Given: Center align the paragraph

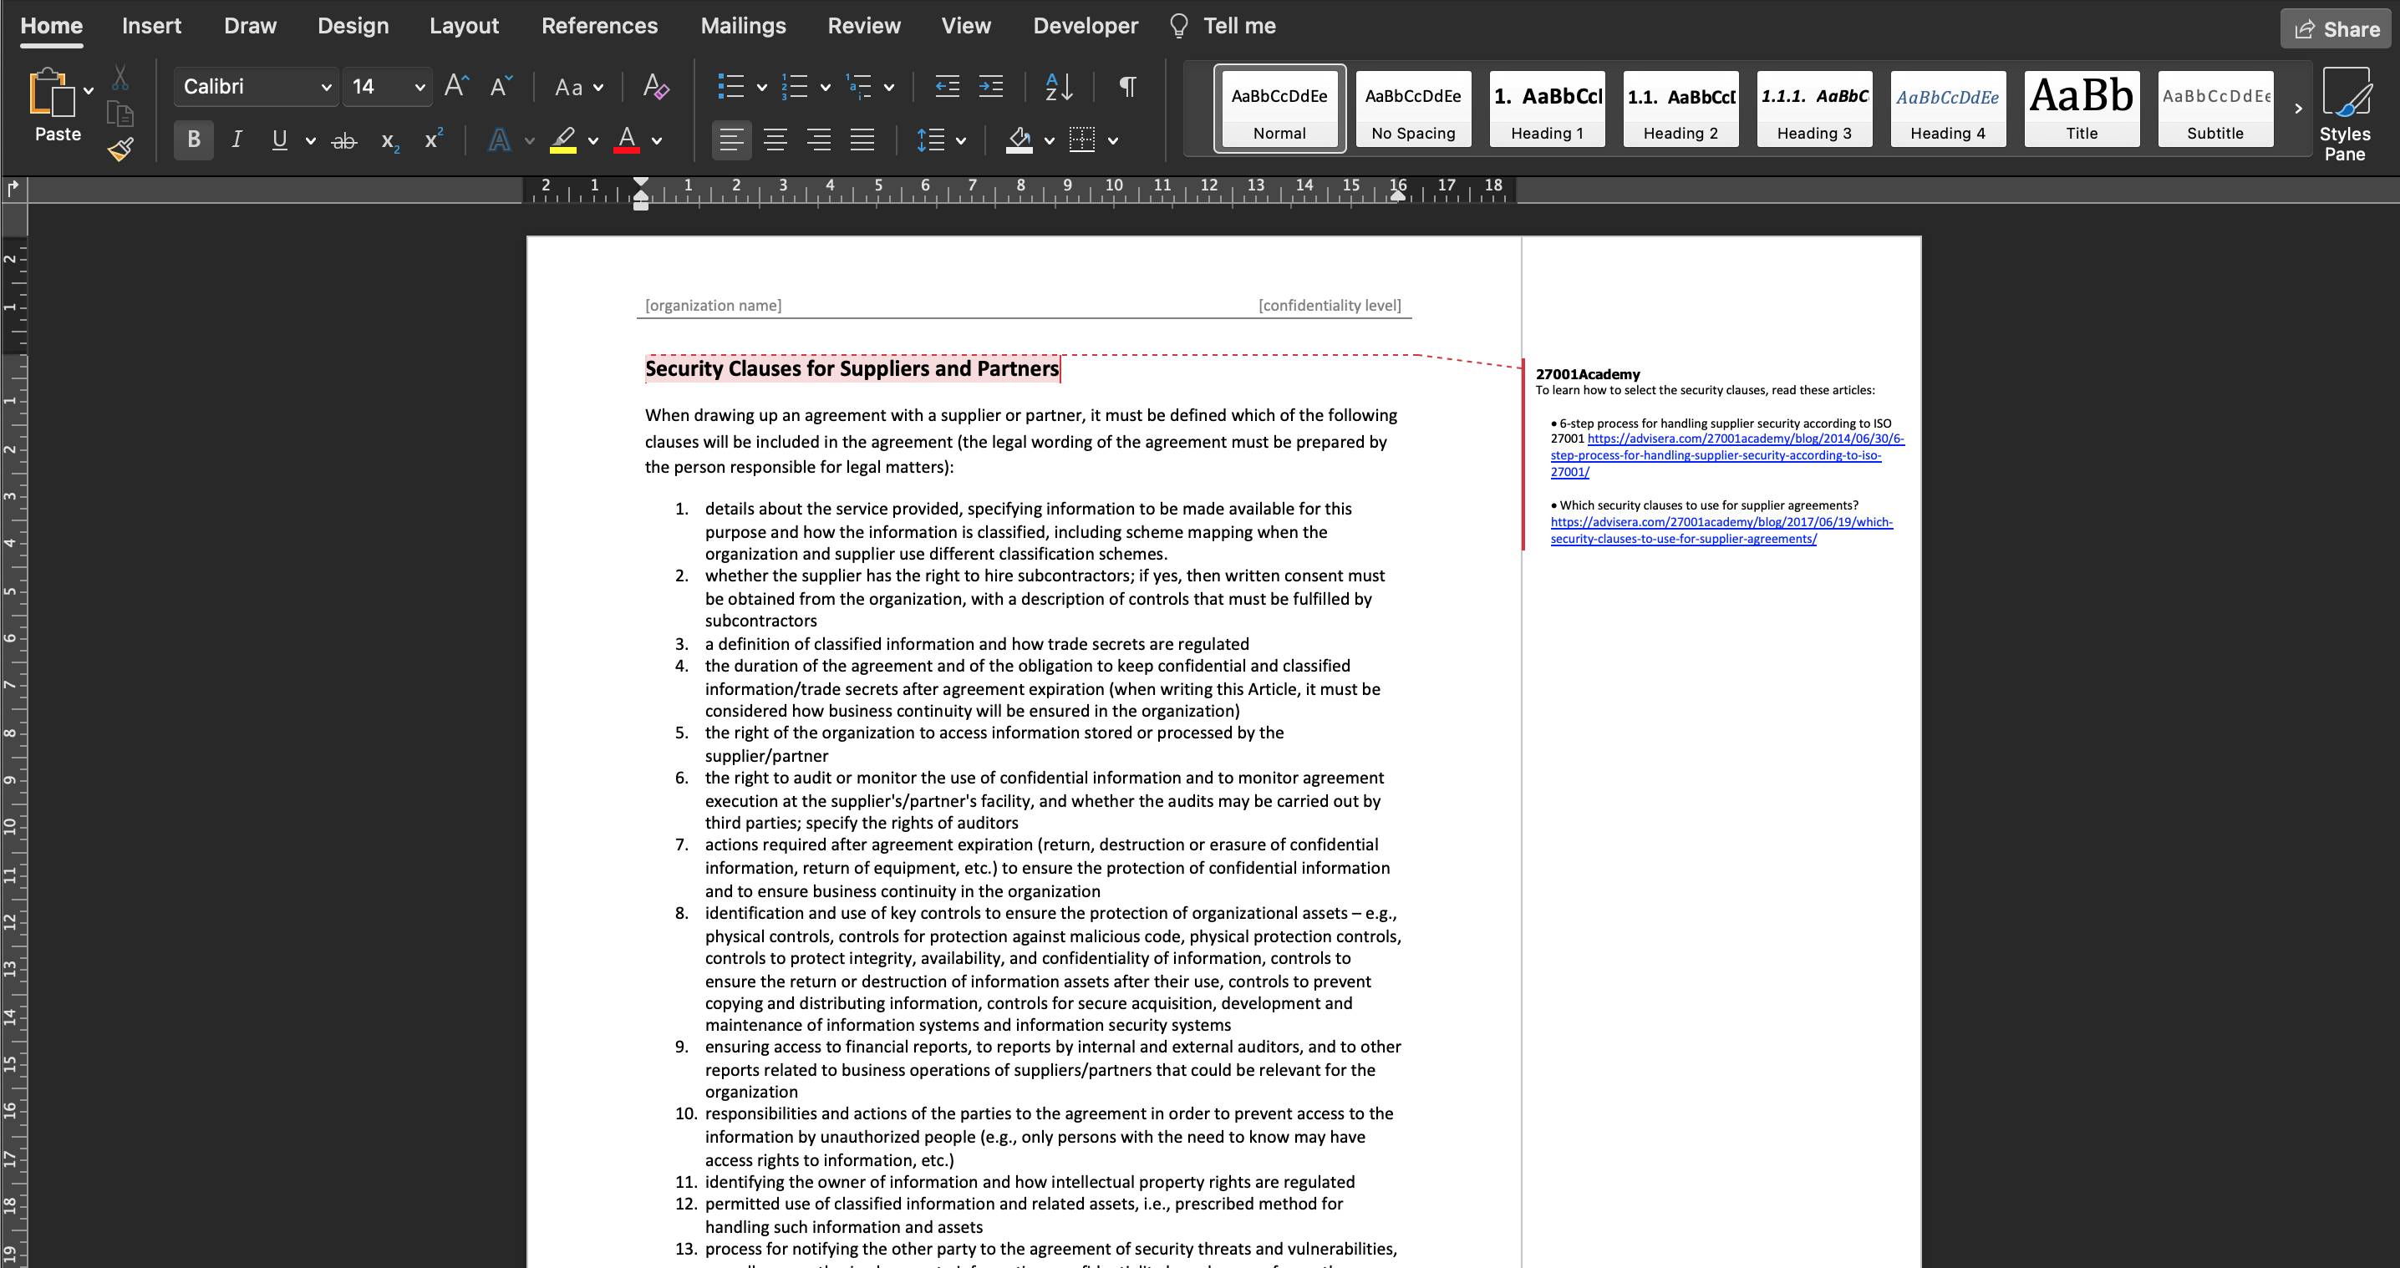Looking at the screenshot, I should [775, 139].
